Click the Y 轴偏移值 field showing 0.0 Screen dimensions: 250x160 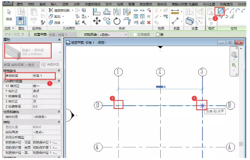[47, 96]
